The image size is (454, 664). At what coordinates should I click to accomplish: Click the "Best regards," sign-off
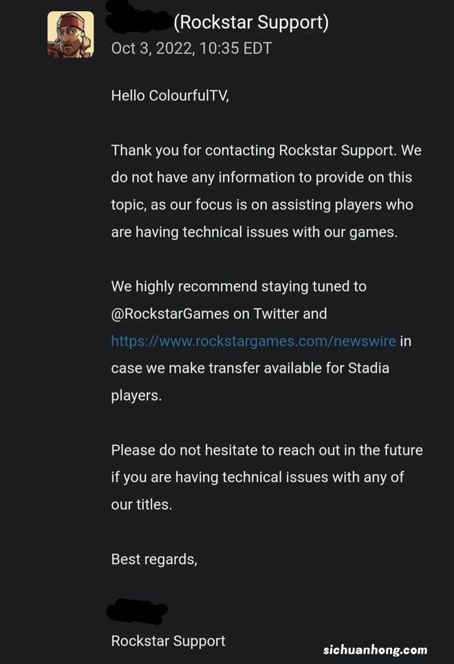click(154, 559)
